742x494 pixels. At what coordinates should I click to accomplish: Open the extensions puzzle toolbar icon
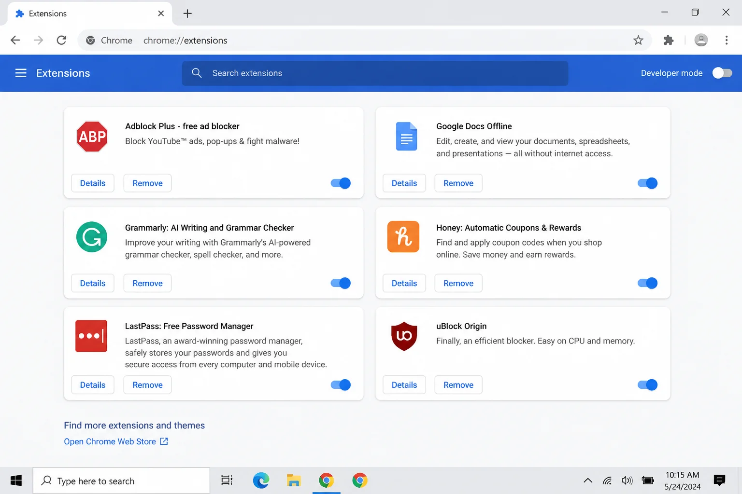coord(669,41)
